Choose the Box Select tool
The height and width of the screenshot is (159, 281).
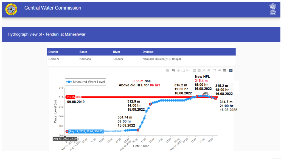[183, 70]
